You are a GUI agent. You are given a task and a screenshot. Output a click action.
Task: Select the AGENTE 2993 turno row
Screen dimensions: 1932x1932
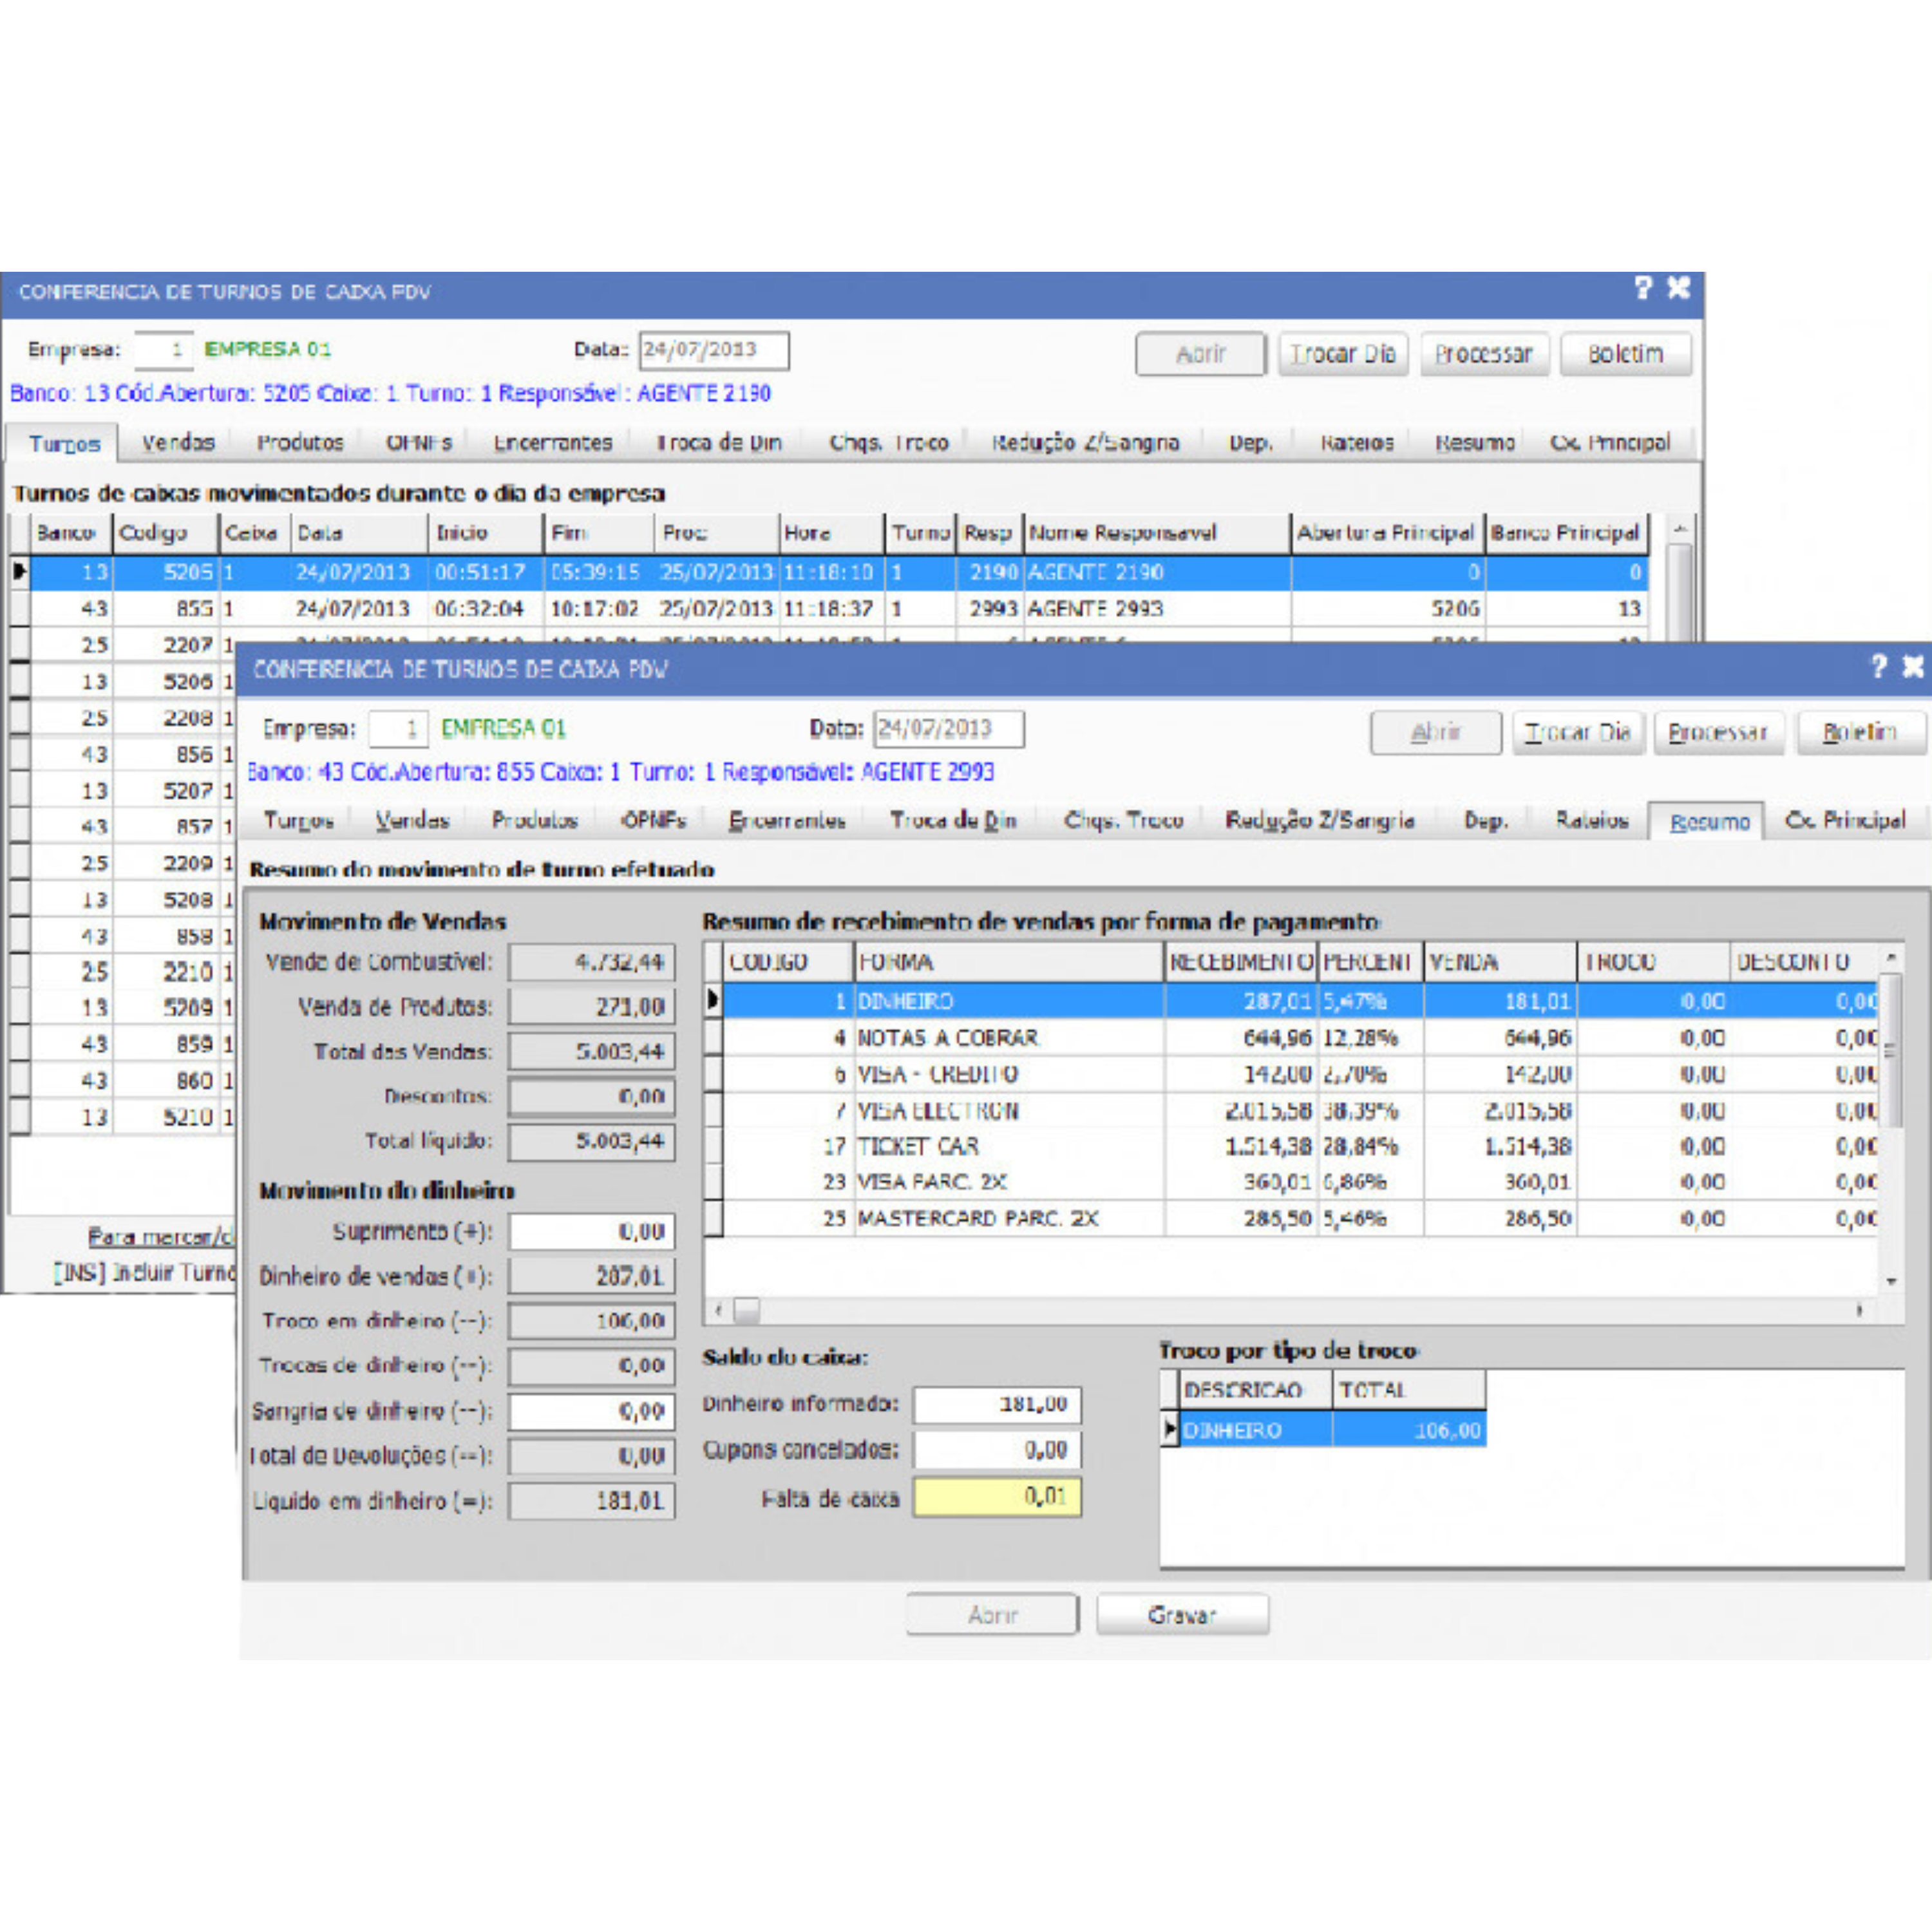[1094, 608]
